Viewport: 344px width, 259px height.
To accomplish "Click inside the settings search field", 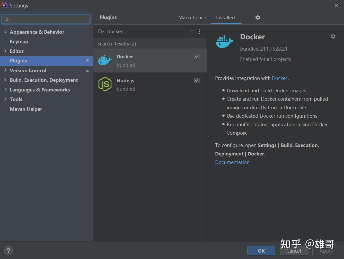I will pos(46,19).
